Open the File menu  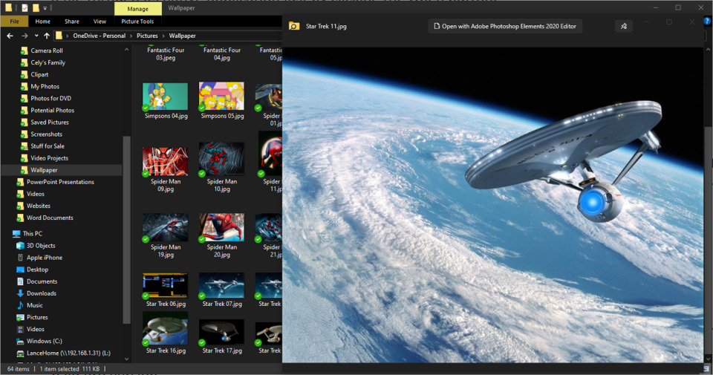[x=14, y=22]
